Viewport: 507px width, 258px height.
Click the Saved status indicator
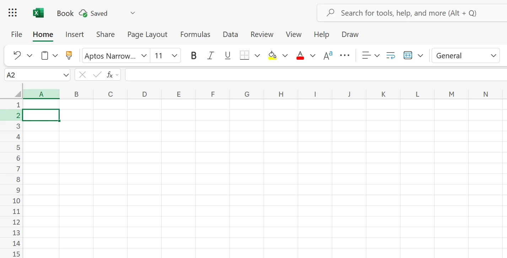tap(93, 13)
